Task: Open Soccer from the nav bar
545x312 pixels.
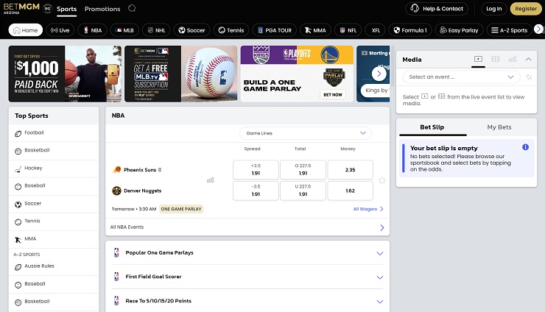Action: point(192,30)
